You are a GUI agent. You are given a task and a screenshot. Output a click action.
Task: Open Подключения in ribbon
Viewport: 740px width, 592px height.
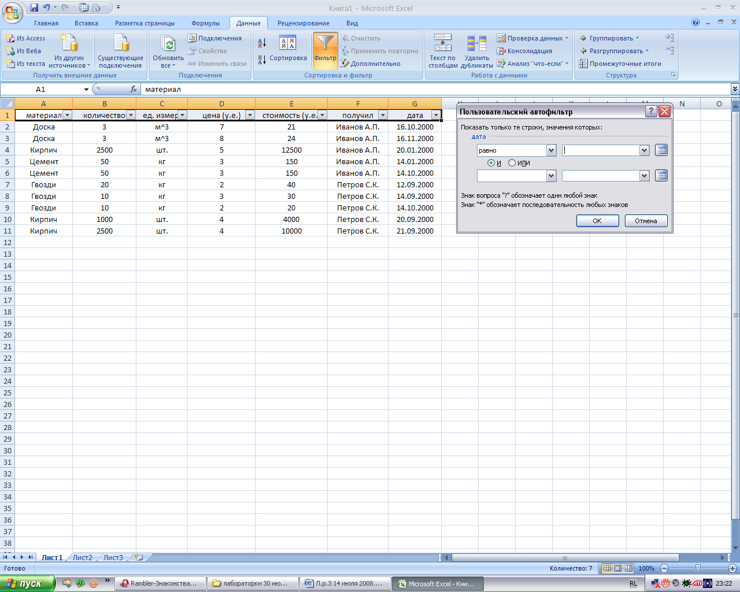214,38
